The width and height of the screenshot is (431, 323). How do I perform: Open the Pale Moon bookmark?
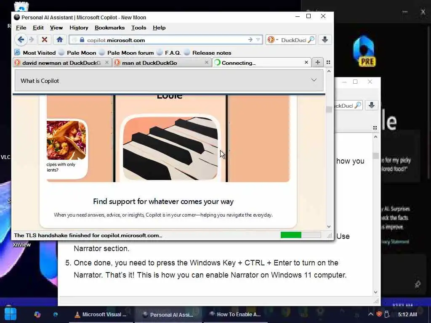coord(78,53)
